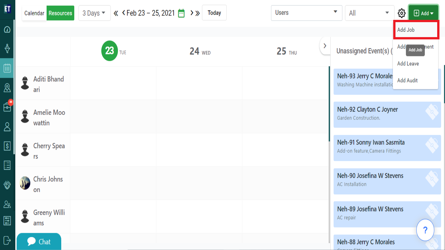Open the map location sidebar icon

7,88
